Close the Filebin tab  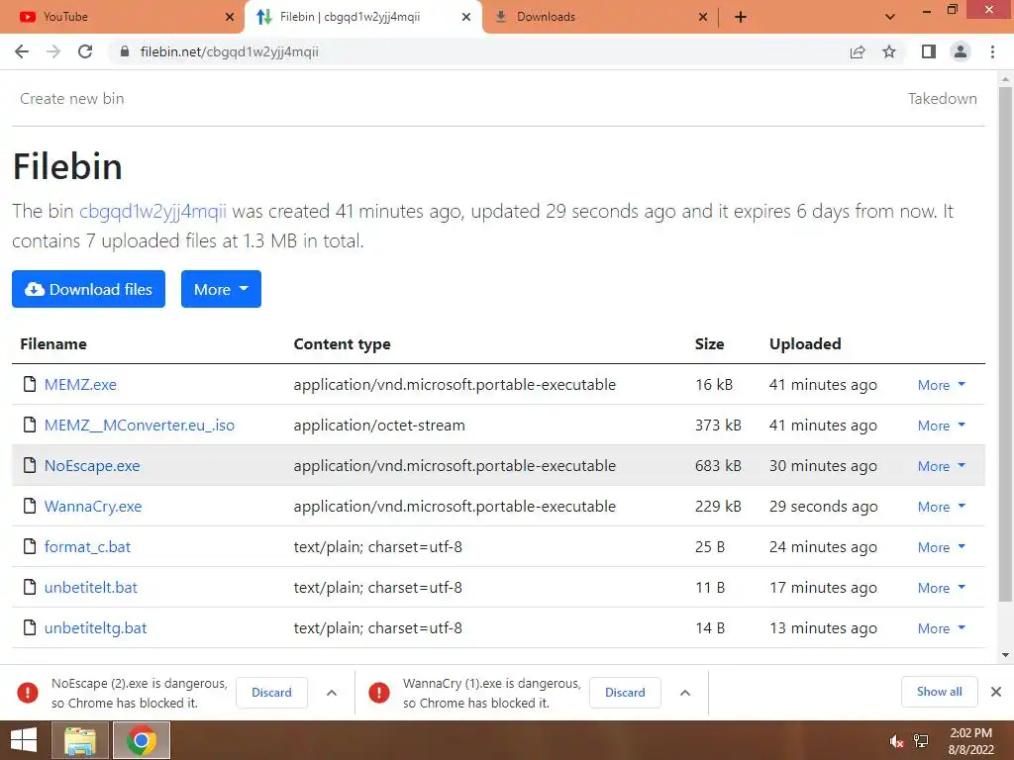[466, 17]
